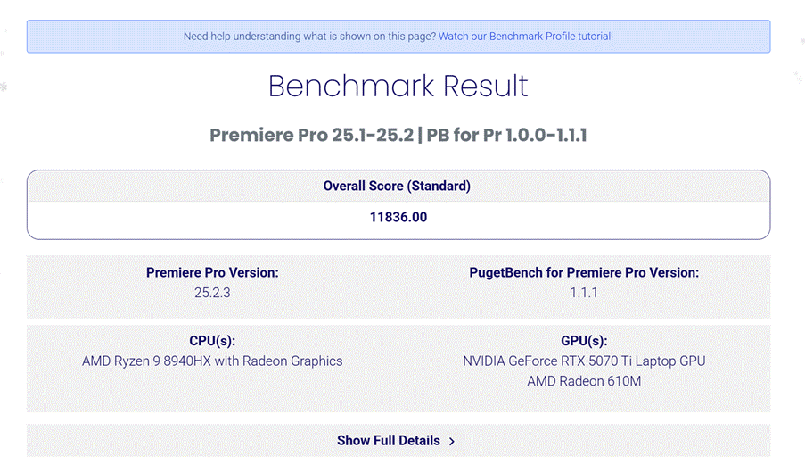Click the PugetBench for Premiere Pro Version label
The width and height of the screenshot is (805, 473).
(x=584, y=272)
